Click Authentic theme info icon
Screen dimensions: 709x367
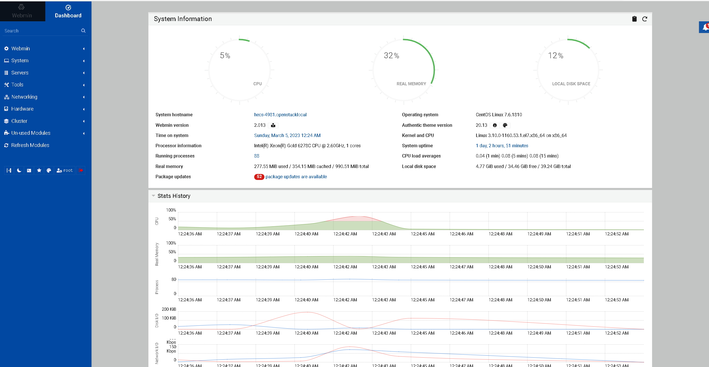click(495, 125)
